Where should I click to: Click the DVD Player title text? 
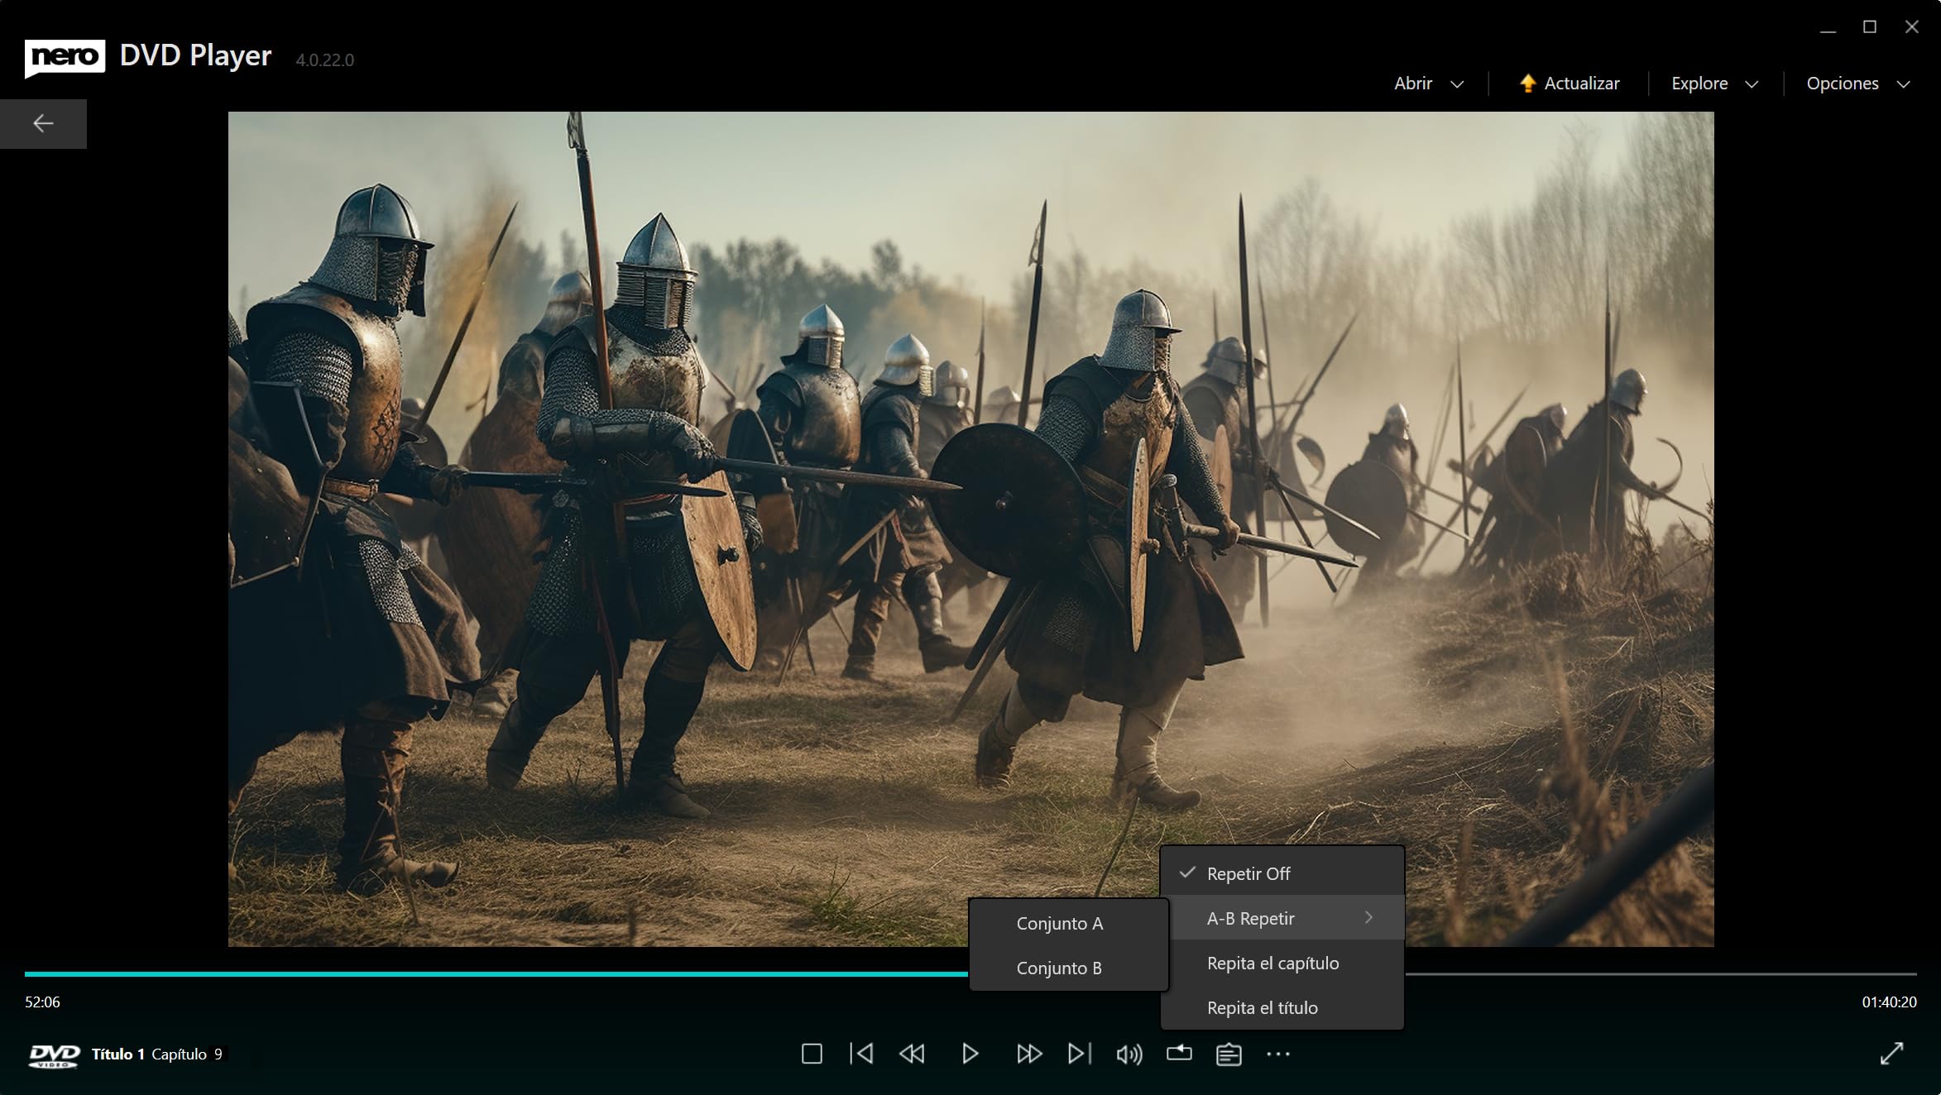click(195, 55)
